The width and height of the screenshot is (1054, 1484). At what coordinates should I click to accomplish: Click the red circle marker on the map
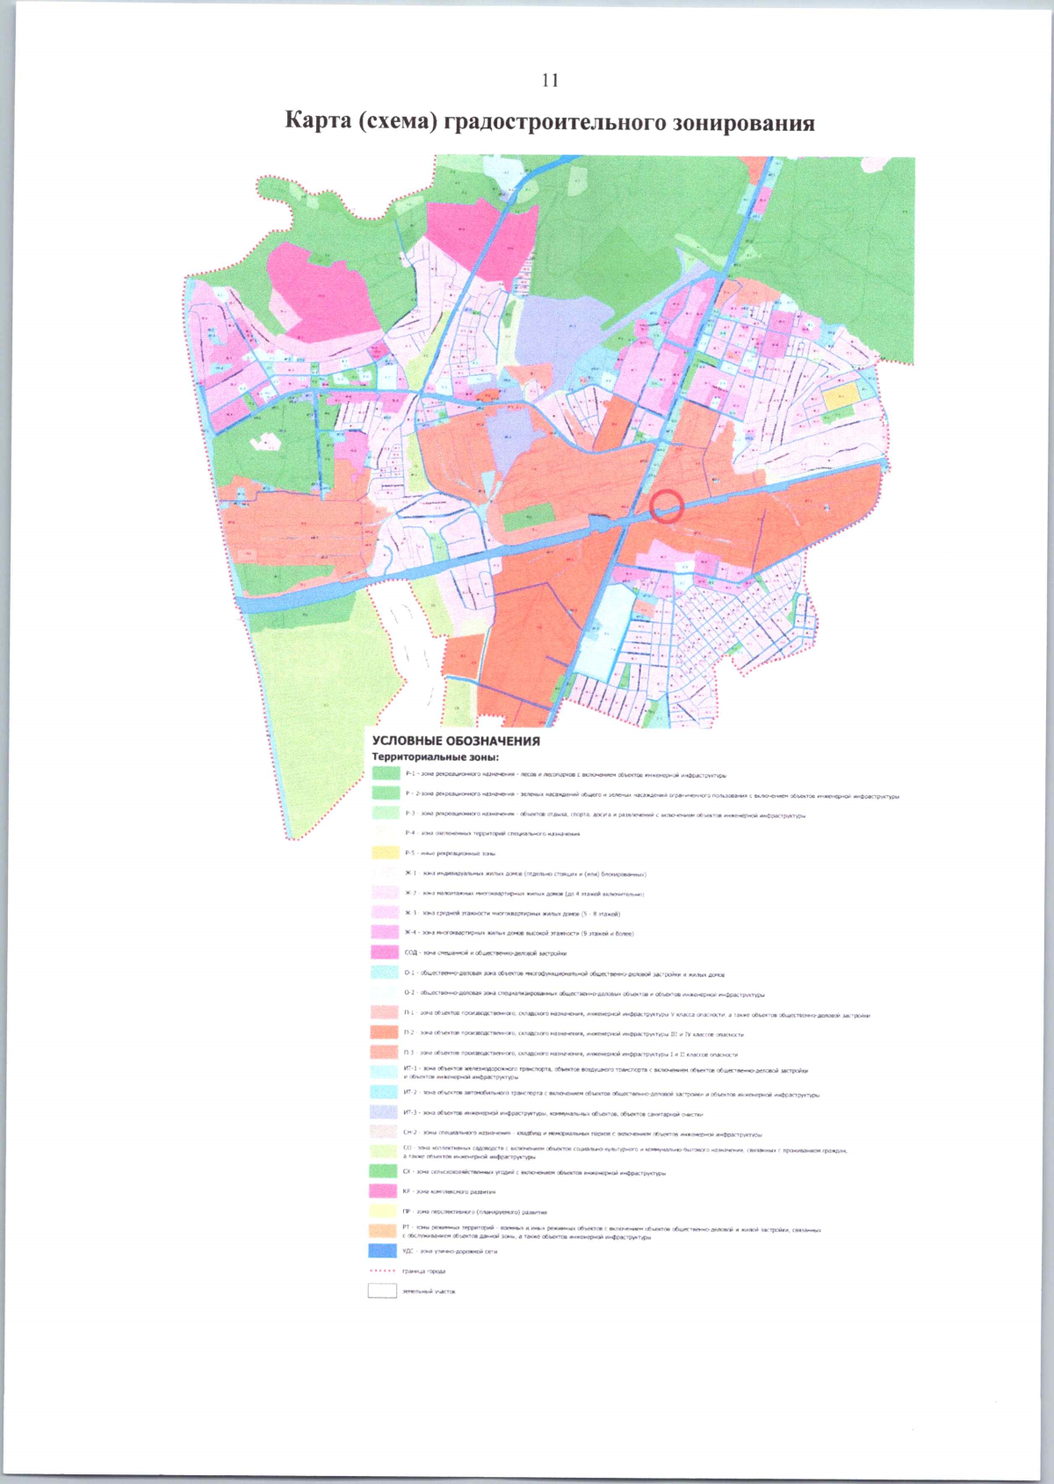point(668,507)
